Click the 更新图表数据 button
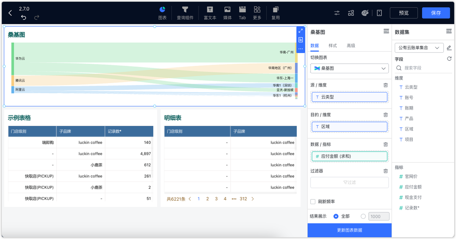The width and height of the screenshot is (456, 239). 349,230
